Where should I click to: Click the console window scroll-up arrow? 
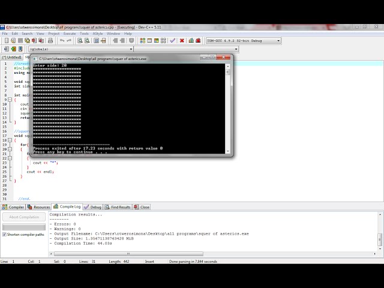(228, 66)
